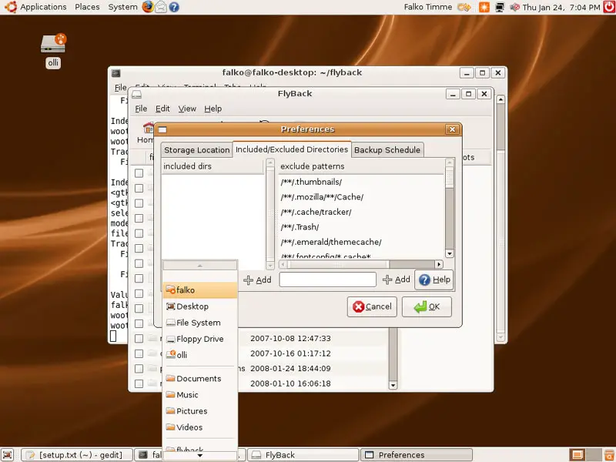Click Videos folder icon

coord(170,427)
